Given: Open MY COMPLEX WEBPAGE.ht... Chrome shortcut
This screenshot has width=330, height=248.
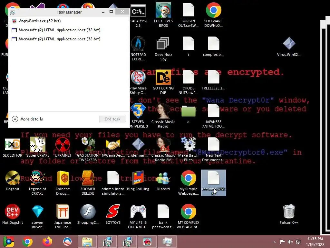Looking at the screenshot, I should click(188, 217).
